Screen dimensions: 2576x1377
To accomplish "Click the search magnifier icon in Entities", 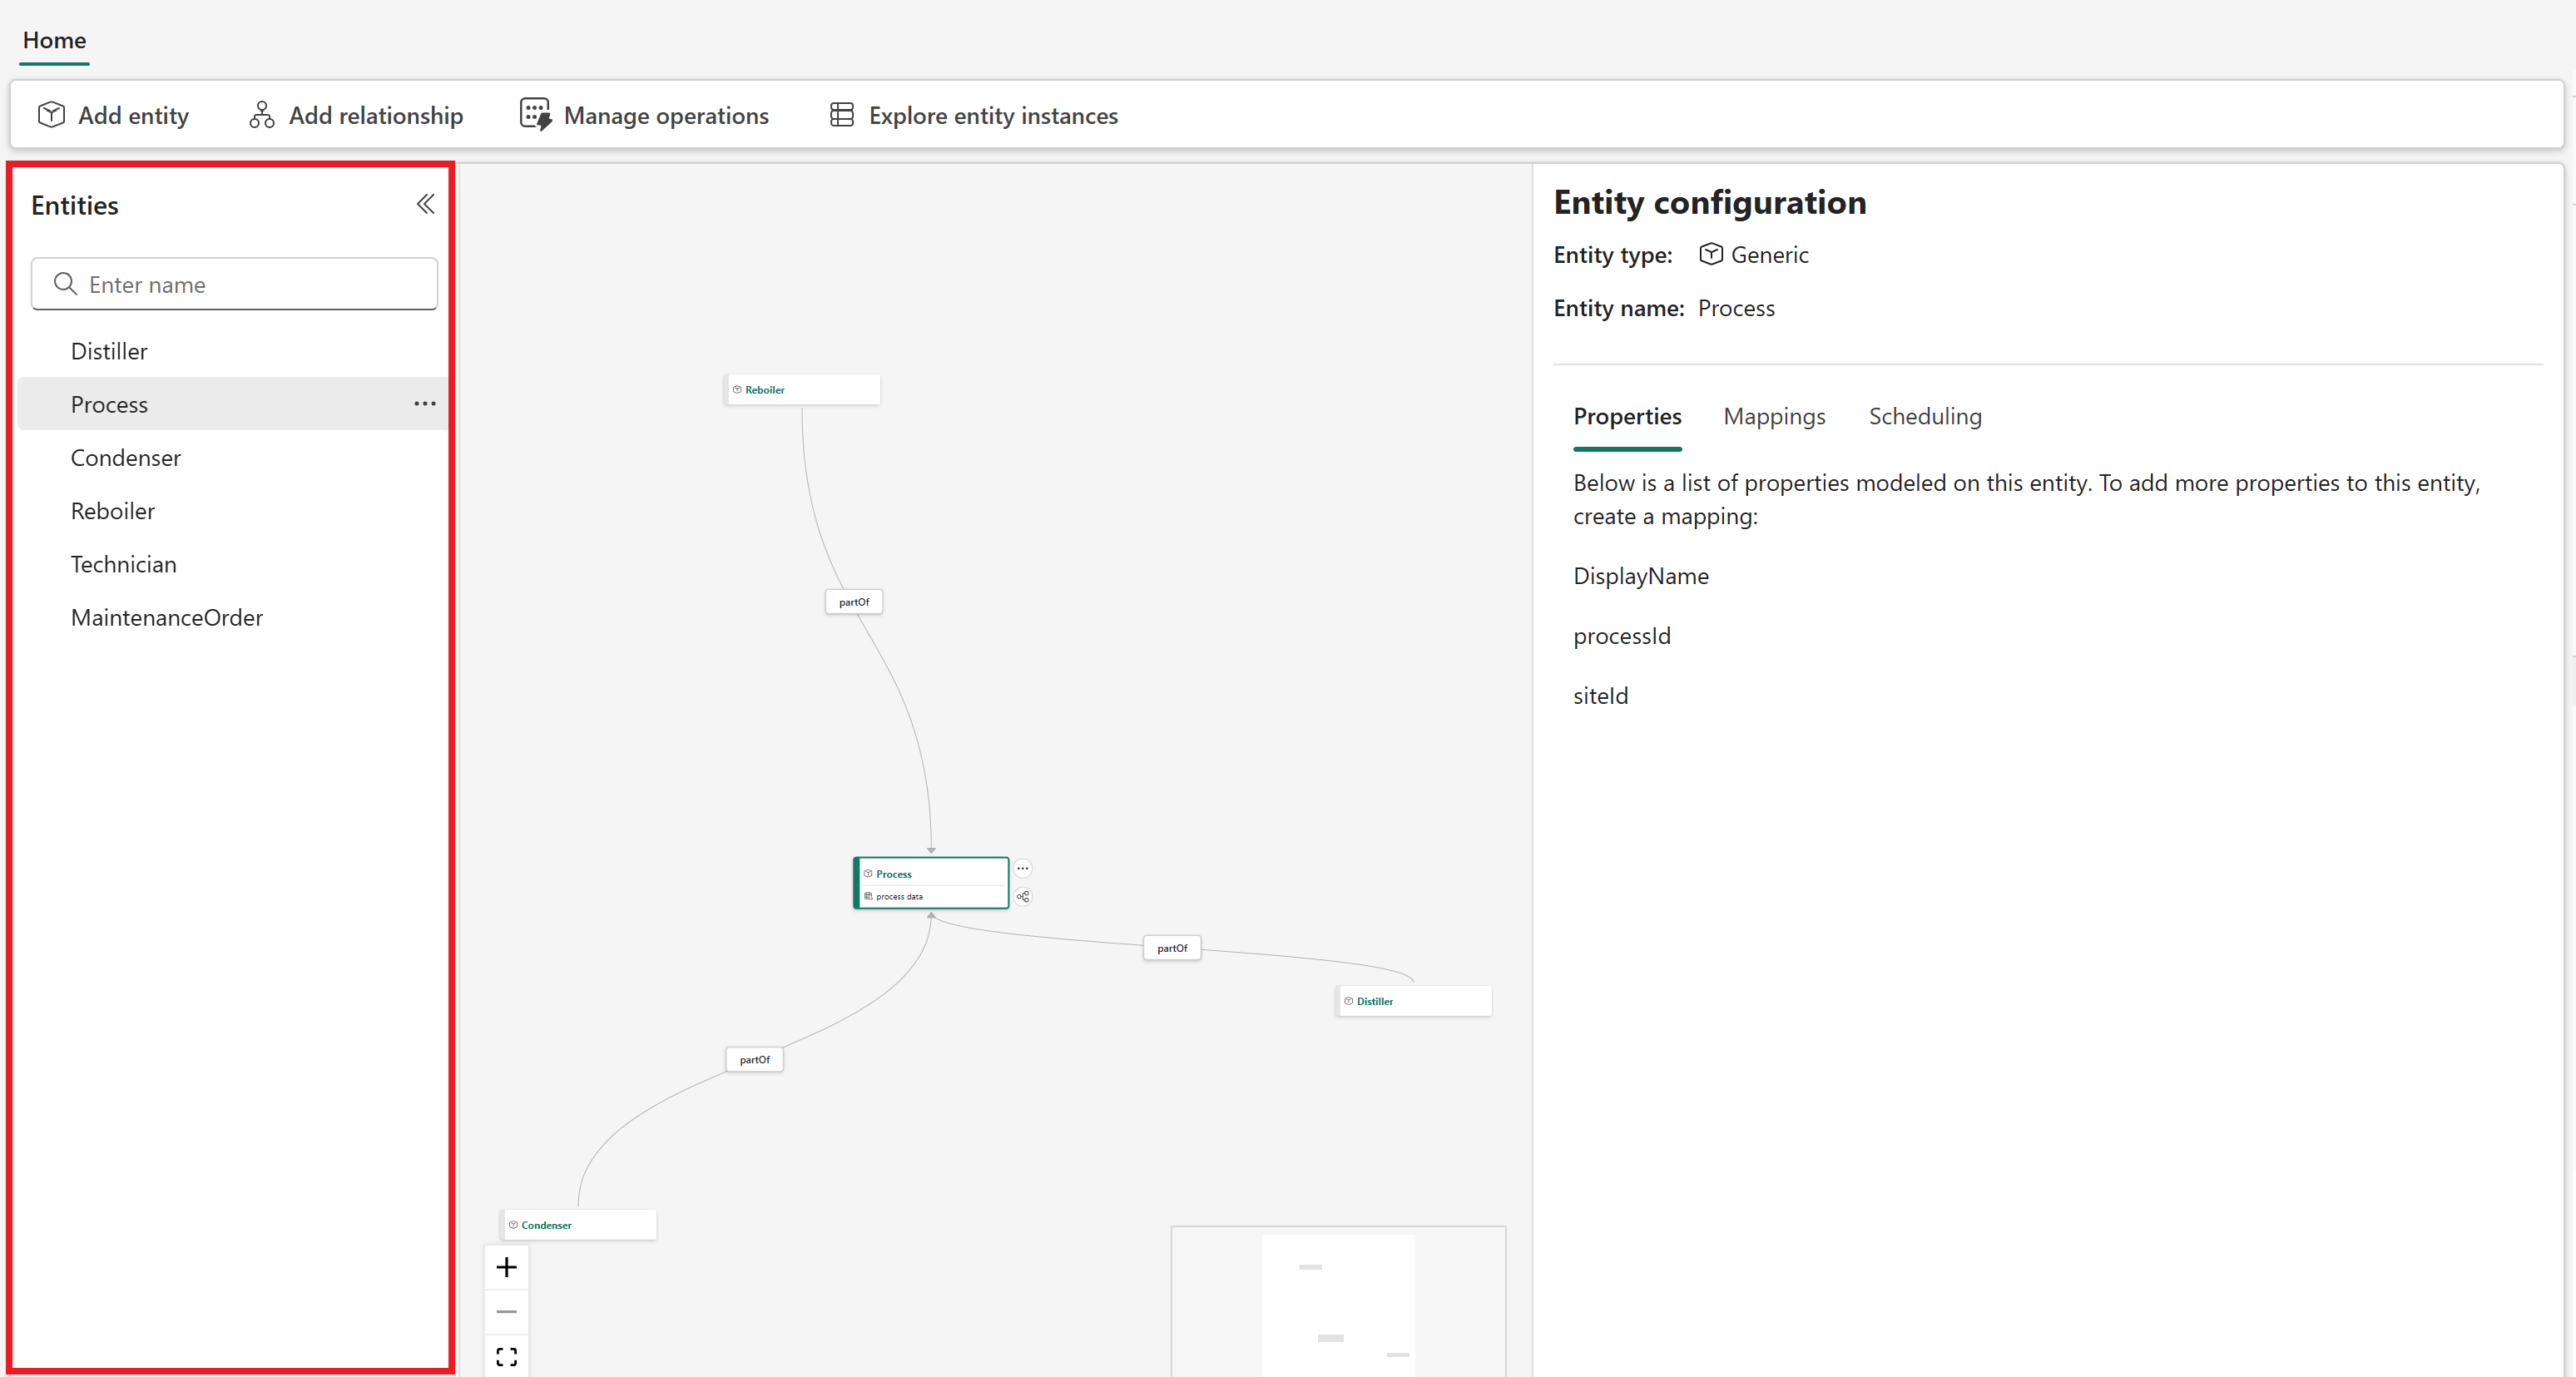I will pos(65,284).
